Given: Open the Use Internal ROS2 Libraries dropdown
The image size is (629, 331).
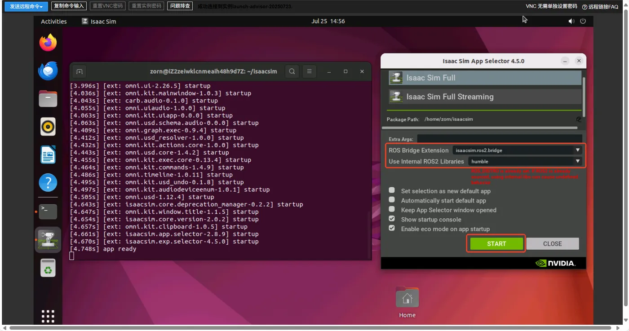Looking at the screenshot, I should click(525, 161).
